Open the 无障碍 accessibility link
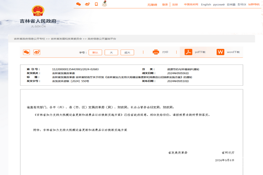The width and height of the screenshot is (263, 175). tap(152, 5)
